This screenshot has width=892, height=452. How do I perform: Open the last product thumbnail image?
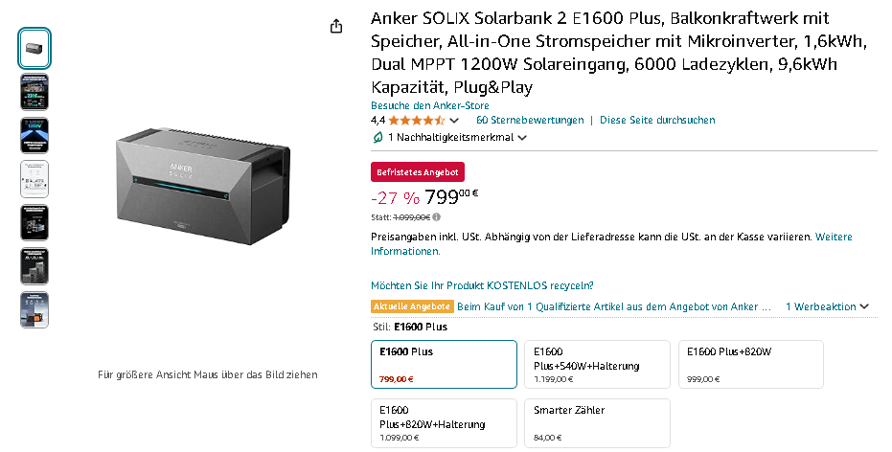tap(34, 309)
